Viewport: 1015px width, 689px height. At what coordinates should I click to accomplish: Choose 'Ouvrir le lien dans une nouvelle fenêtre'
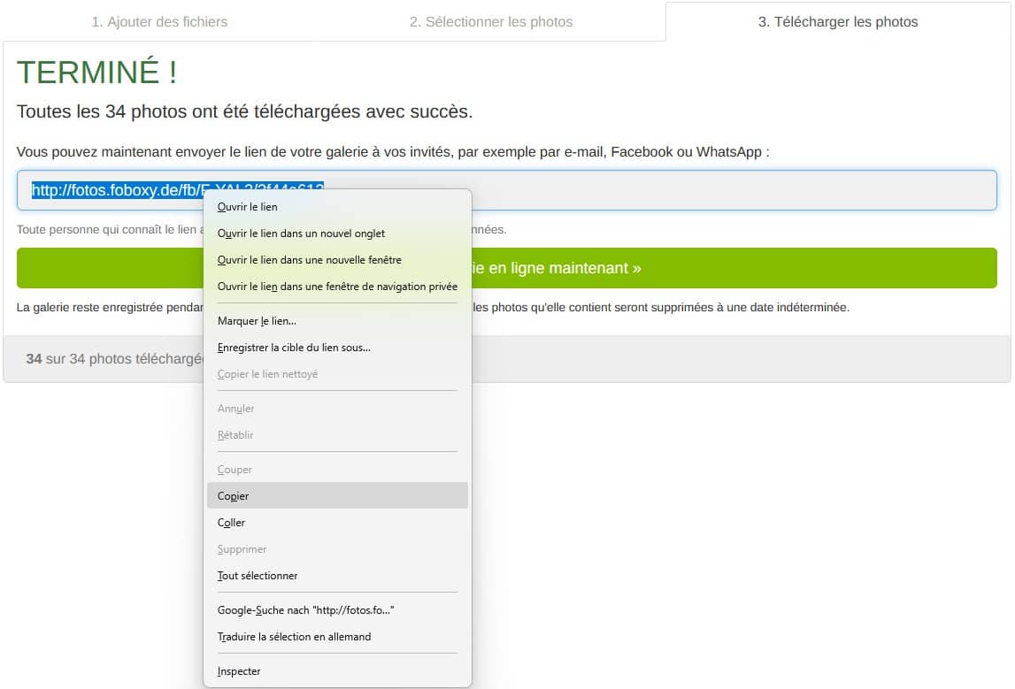tap(310, 260)
